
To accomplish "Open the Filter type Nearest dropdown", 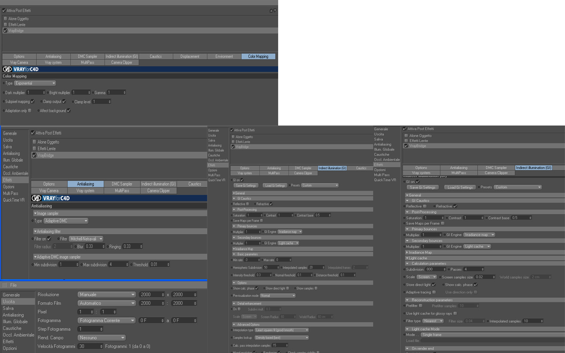I will pos(433,321).
